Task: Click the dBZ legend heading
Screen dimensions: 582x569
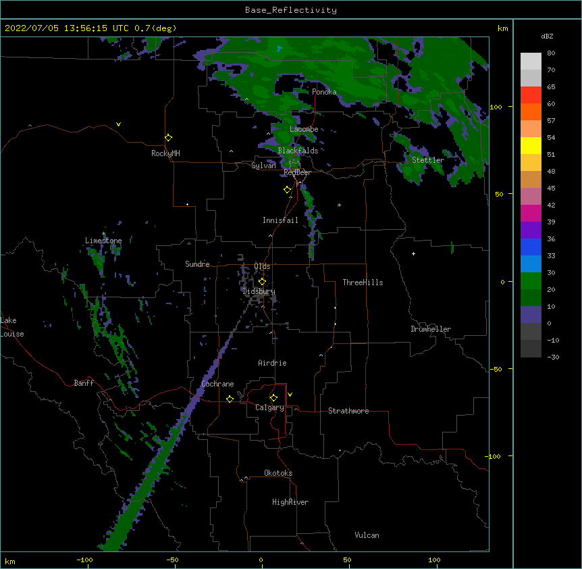Action: coord(547,36)
